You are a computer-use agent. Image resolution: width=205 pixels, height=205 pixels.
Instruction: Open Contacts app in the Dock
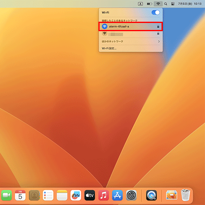pos(34,195)
